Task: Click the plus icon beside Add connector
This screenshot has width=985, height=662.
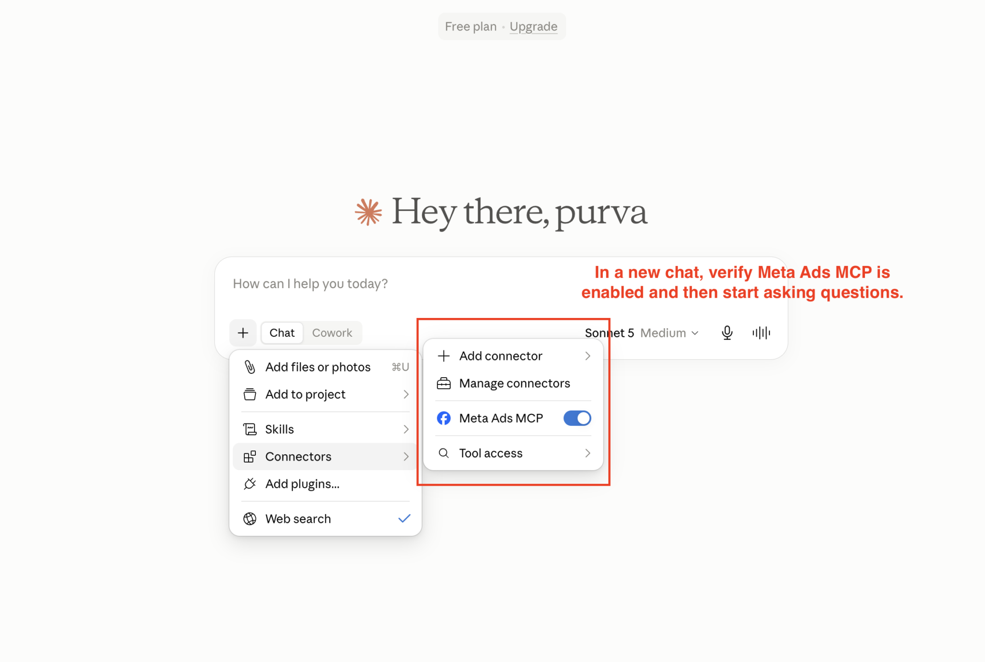Action: [444, 356]
